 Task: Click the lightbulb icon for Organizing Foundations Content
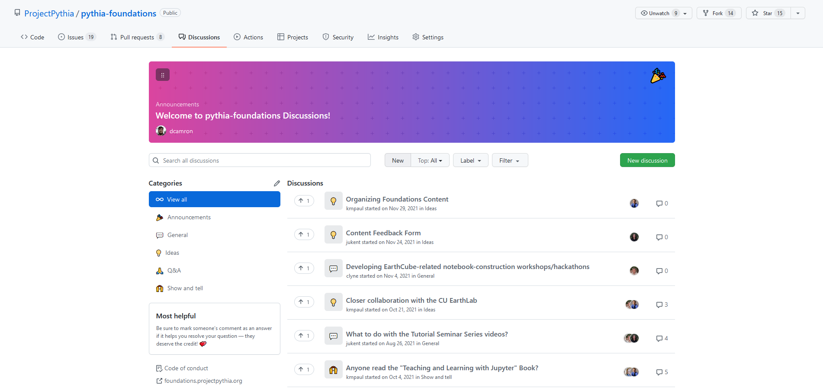[x=333, y=201]
